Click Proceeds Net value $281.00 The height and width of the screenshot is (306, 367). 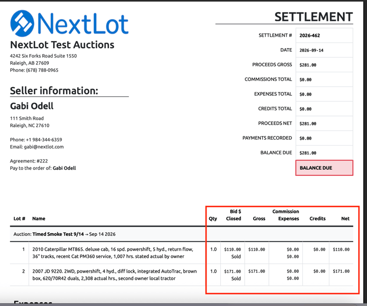coord(308,124)
